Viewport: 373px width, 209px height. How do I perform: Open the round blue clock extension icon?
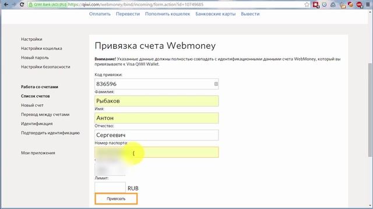click(x=324, y=5)
